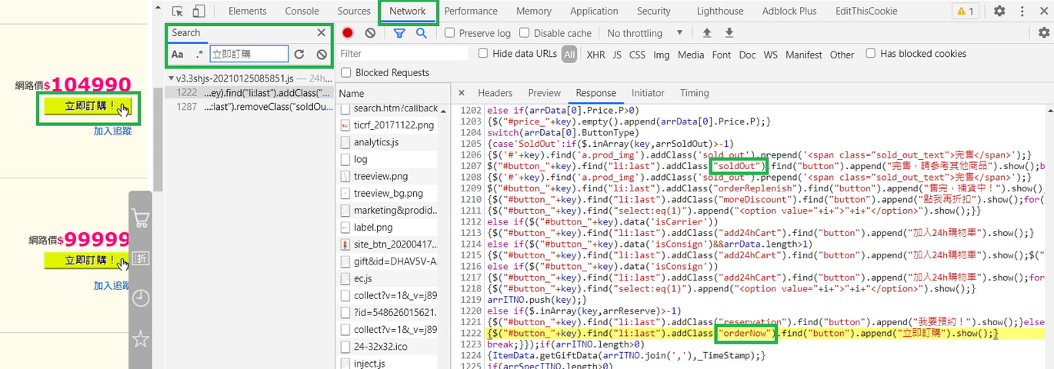Viewport: 1054px width, 369px height.
Task: Toggle the device toolbar icon
Action: click(x=198, y=11)
